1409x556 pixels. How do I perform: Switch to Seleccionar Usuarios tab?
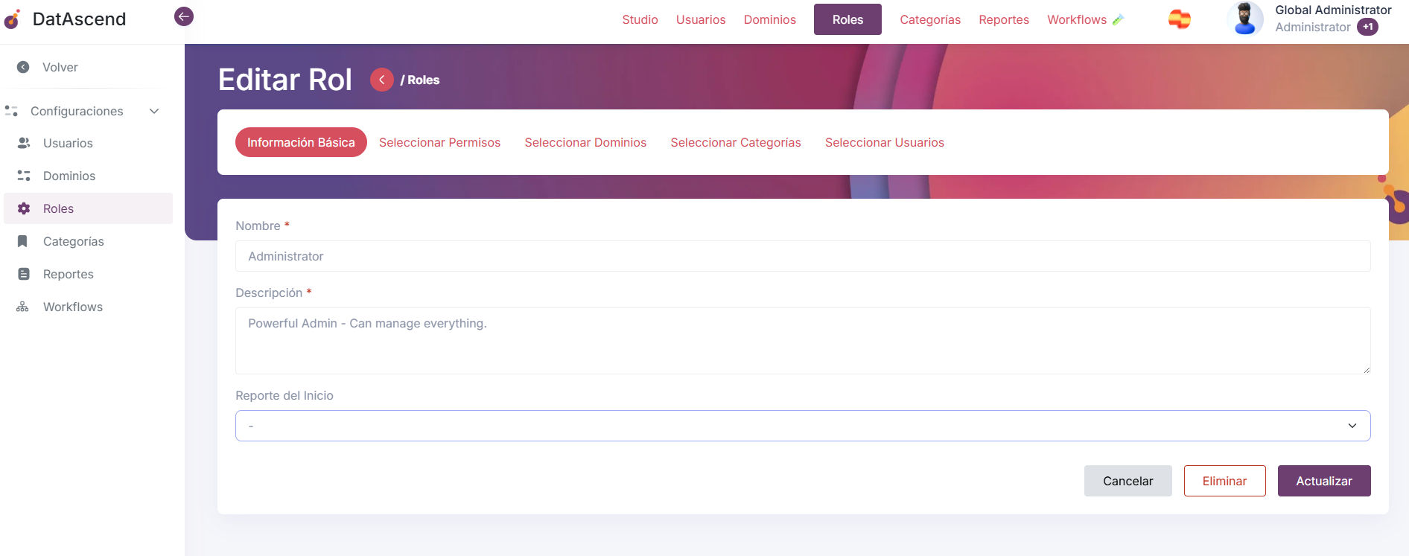pyautogui.click(x=884, y=142)
